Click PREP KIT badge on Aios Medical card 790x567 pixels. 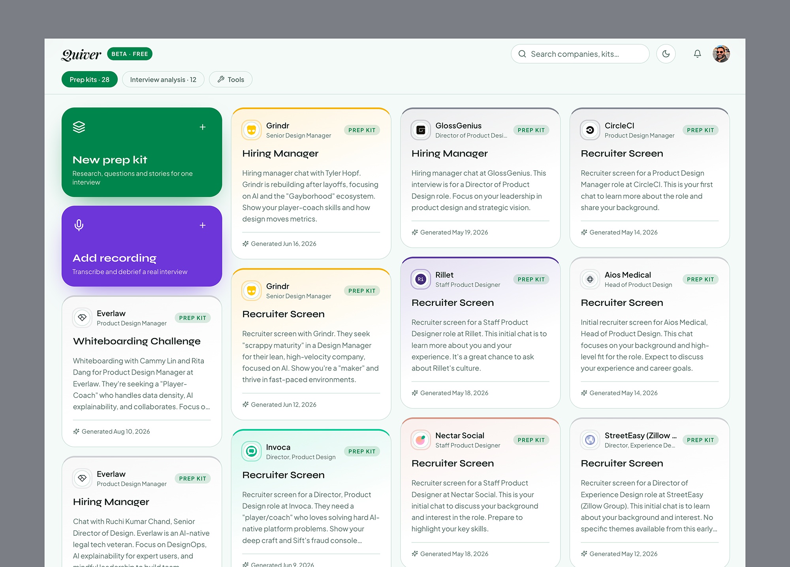coord(700,279)
